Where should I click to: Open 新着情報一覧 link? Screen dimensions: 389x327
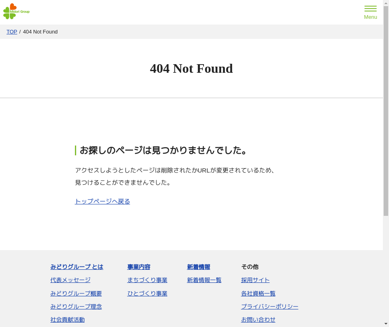point(204,280)
